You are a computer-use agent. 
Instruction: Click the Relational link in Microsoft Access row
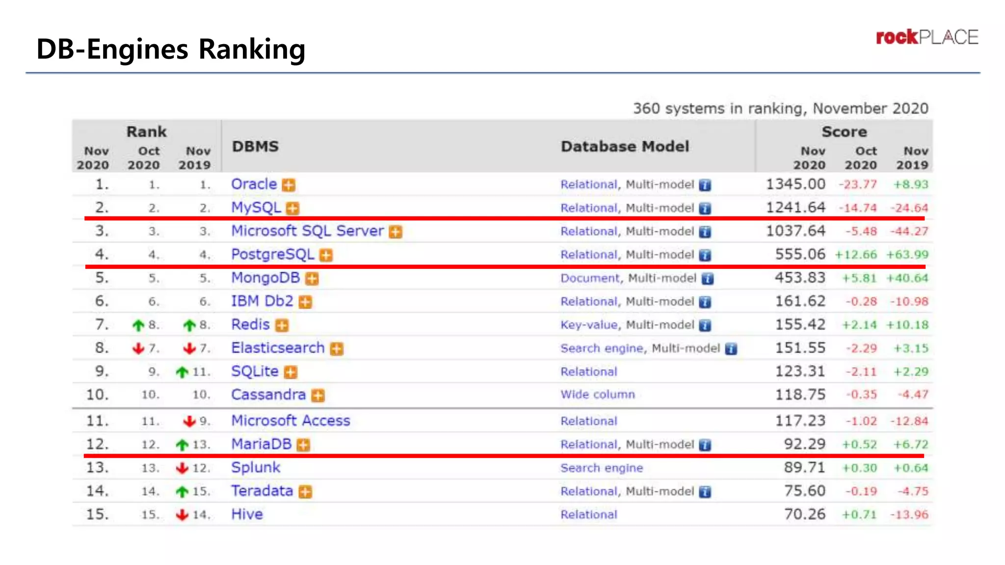(x=589, y=421)
